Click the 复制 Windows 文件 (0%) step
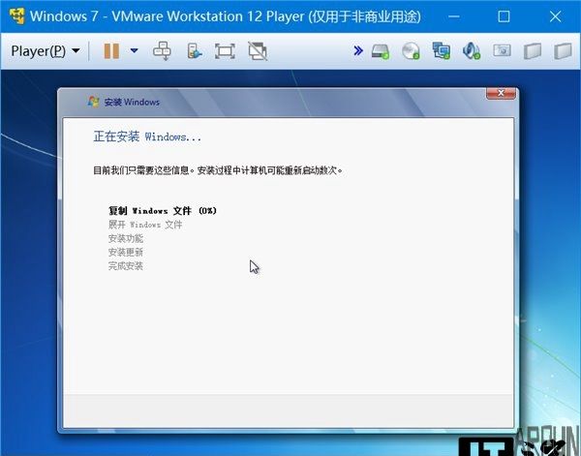Viewport: 581px width, 456px height. [163, 211]
